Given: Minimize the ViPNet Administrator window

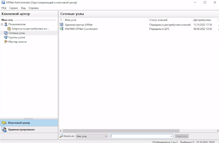Looking at the screenshot, I should (x=195, y=2).
